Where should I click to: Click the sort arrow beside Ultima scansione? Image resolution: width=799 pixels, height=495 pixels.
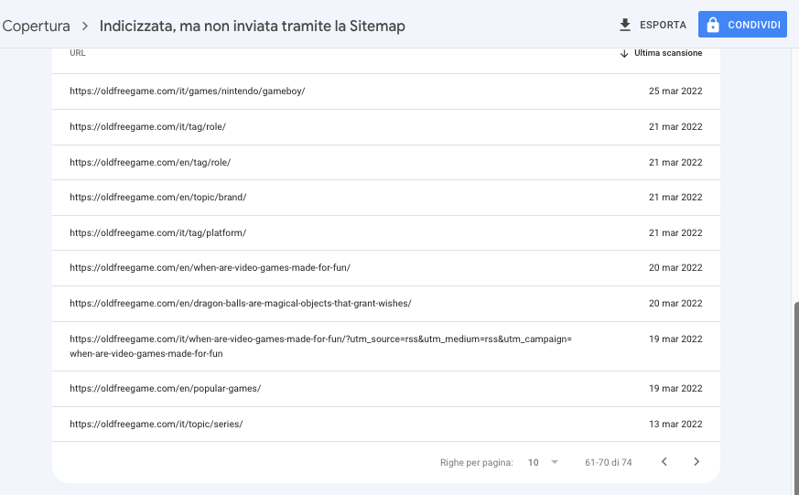click(624, 53)
